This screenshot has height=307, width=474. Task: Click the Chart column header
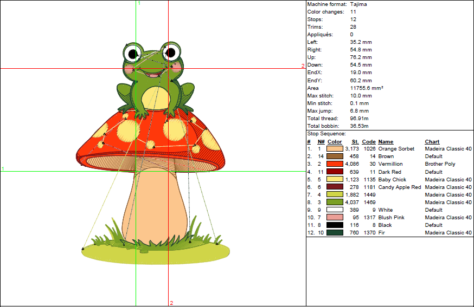click(x=432, y=141)
